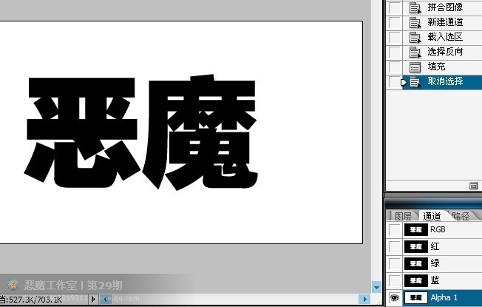The width and height of the screenshot is (482, 307).
Task: Click the 绿 channel name
Action: tap(435, 263)
